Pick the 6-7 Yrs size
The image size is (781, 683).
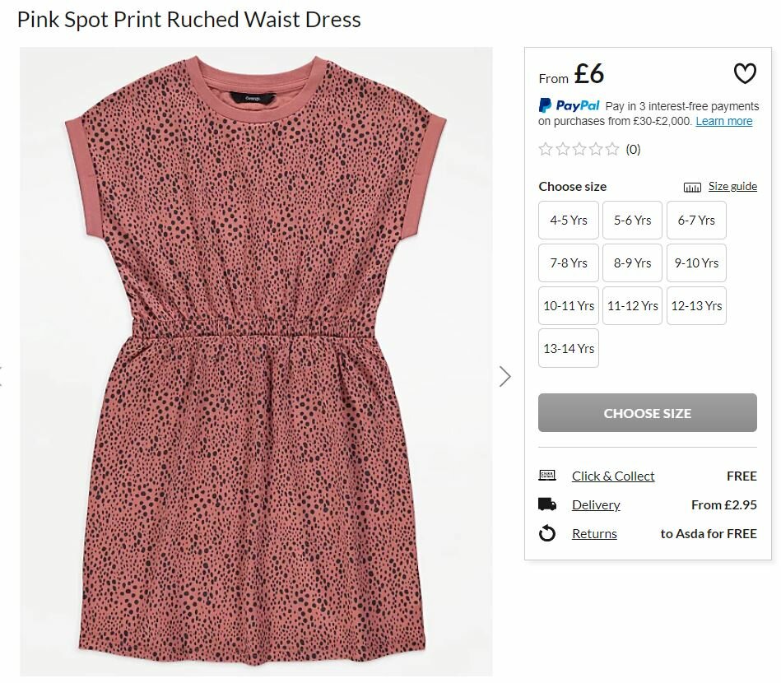pyautogui.click(x=696, y=221)
